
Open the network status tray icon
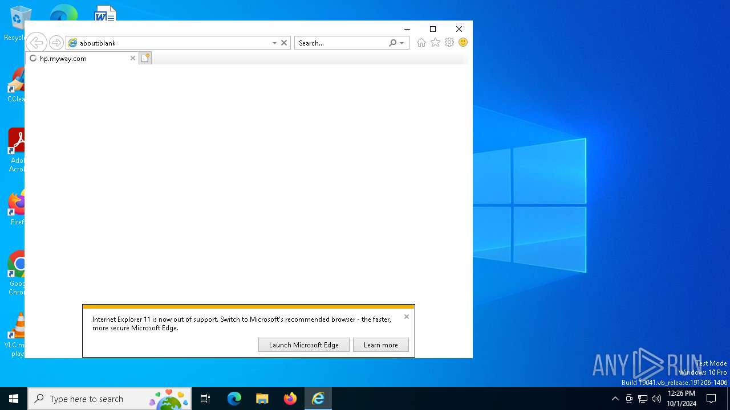643,399
